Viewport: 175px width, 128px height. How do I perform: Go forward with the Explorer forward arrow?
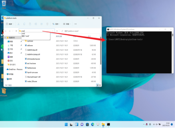coord(10,31)
